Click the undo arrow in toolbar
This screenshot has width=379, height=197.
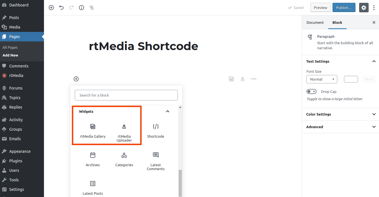pos(61,8)
